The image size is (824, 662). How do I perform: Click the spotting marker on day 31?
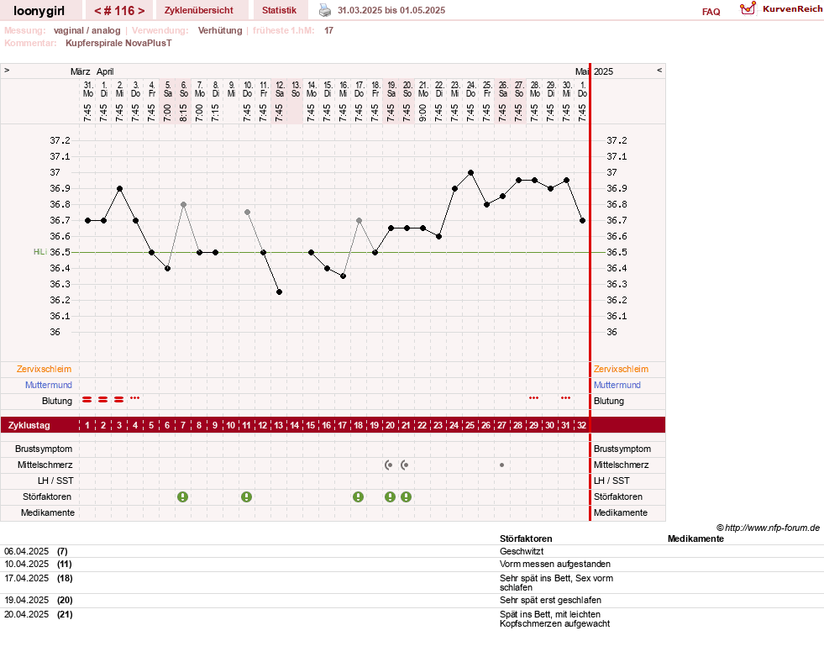coord(566,398)
